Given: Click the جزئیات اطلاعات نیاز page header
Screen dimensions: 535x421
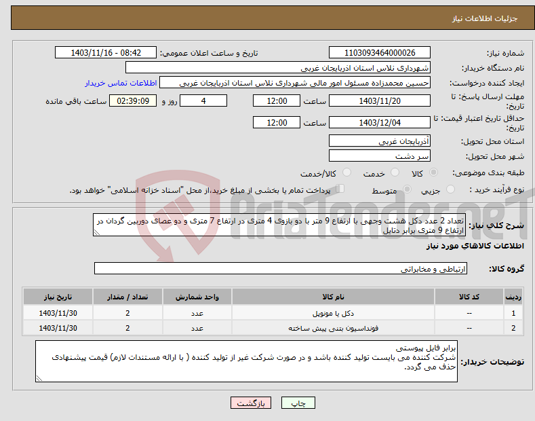Looking at the screenshot, I should point(485,18).
